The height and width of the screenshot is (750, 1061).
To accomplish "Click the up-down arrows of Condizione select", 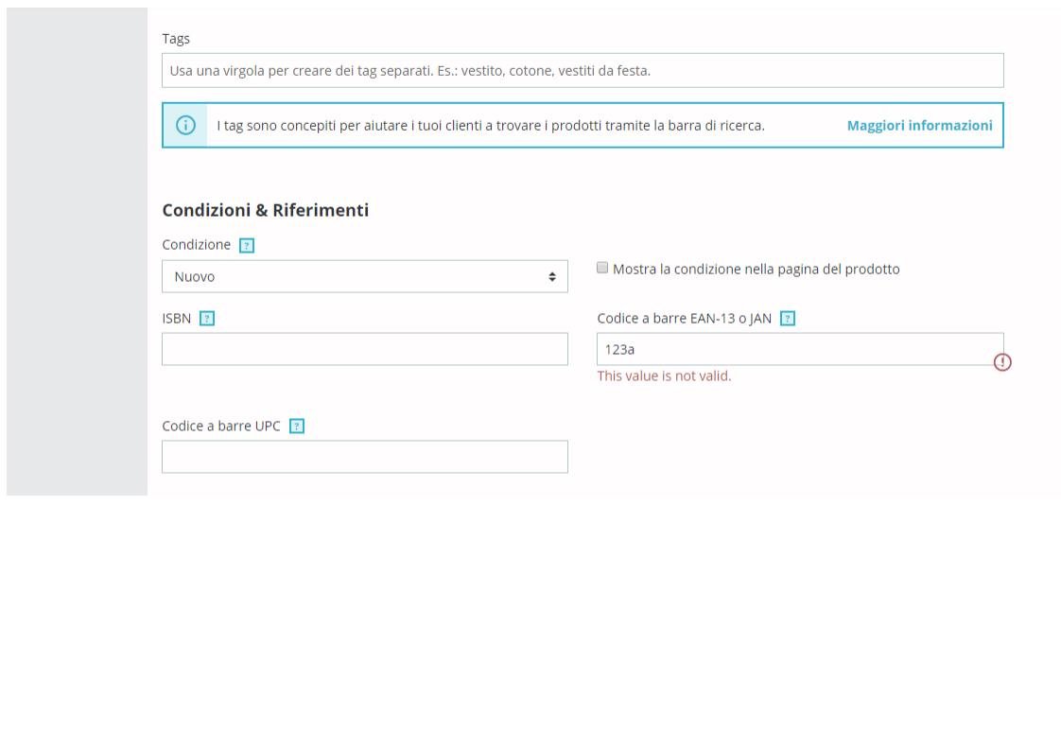I will (x=552, y=277).
